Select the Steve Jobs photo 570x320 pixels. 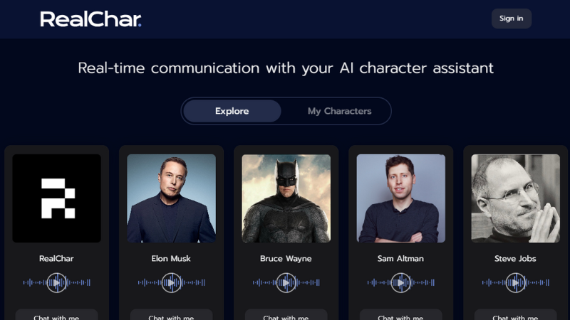click(515, 198)
